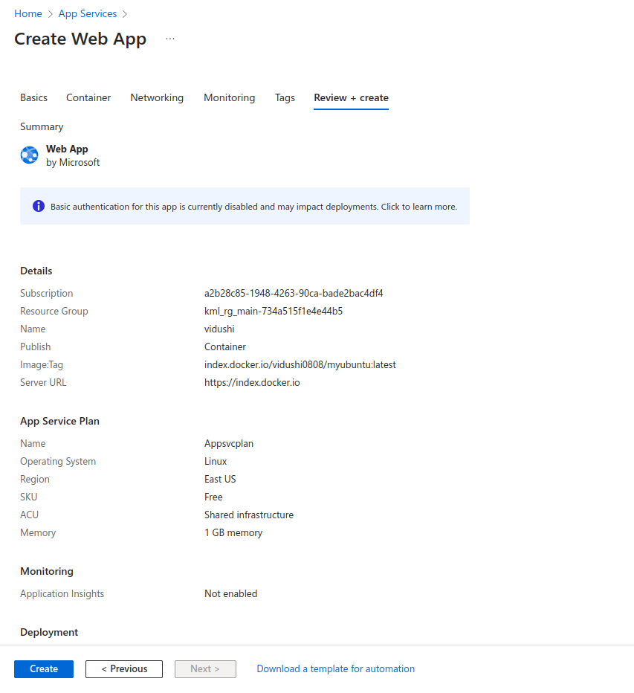The height and width of the screenshot is (693, 634).
Task: Go to Home breadcrumb link
Action: 28,13
